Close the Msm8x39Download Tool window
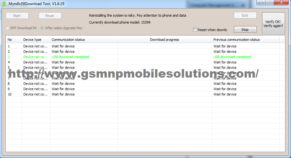Viewport: 291px width, 158px height. pyautogui.click(x=281, y=3)
